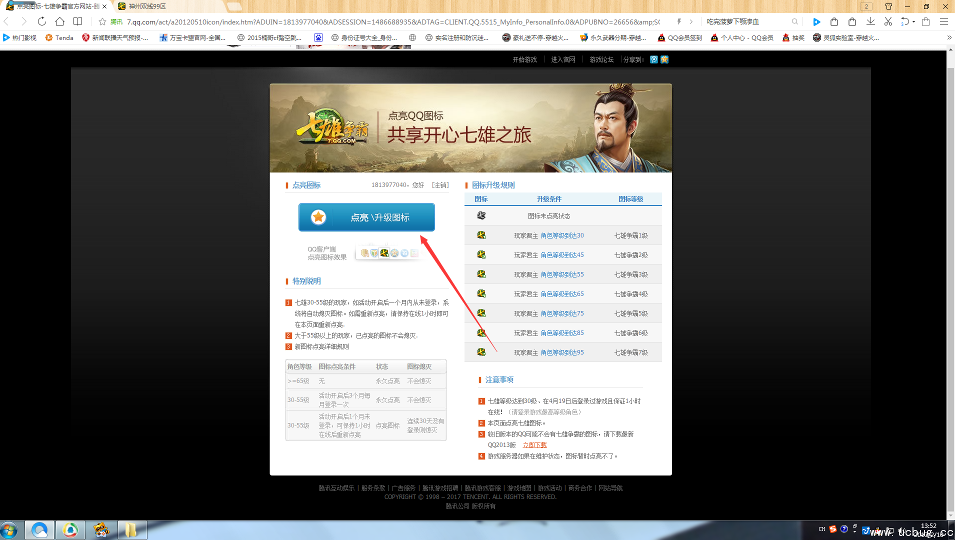
Task: Open 热门影视 bookmark
Action: pyautogui.click(x=20, y=37)
